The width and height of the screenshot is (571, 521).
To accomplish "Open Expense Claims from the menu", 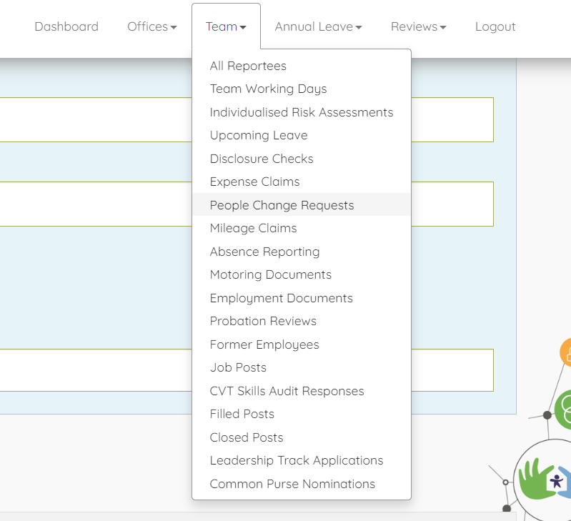I will point(254,182).
